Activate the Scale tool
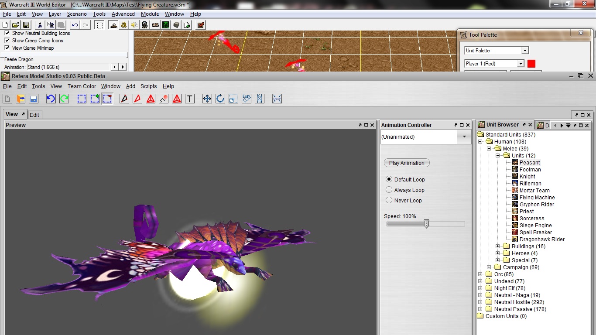This screenshot has width=596, height=335. pyautogui.click(x=233, y=99)
